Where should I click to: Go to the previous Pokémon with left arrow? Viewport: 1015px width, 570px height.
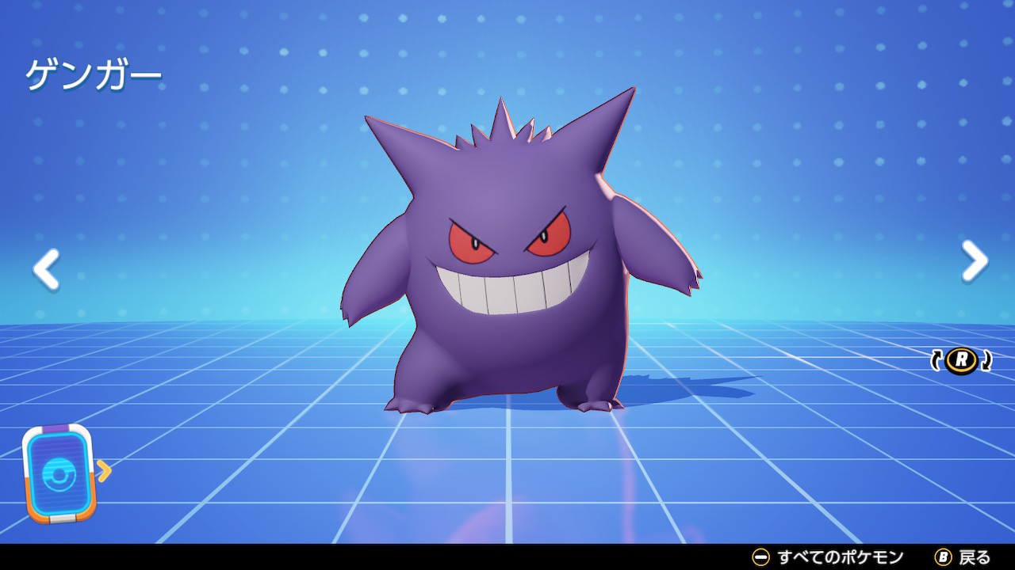46,268
